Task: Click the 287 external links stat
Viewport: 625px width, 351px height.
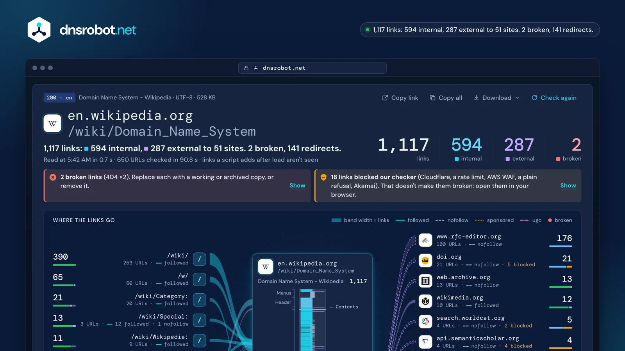Action: pyautogui.click(x=519, y=149)
